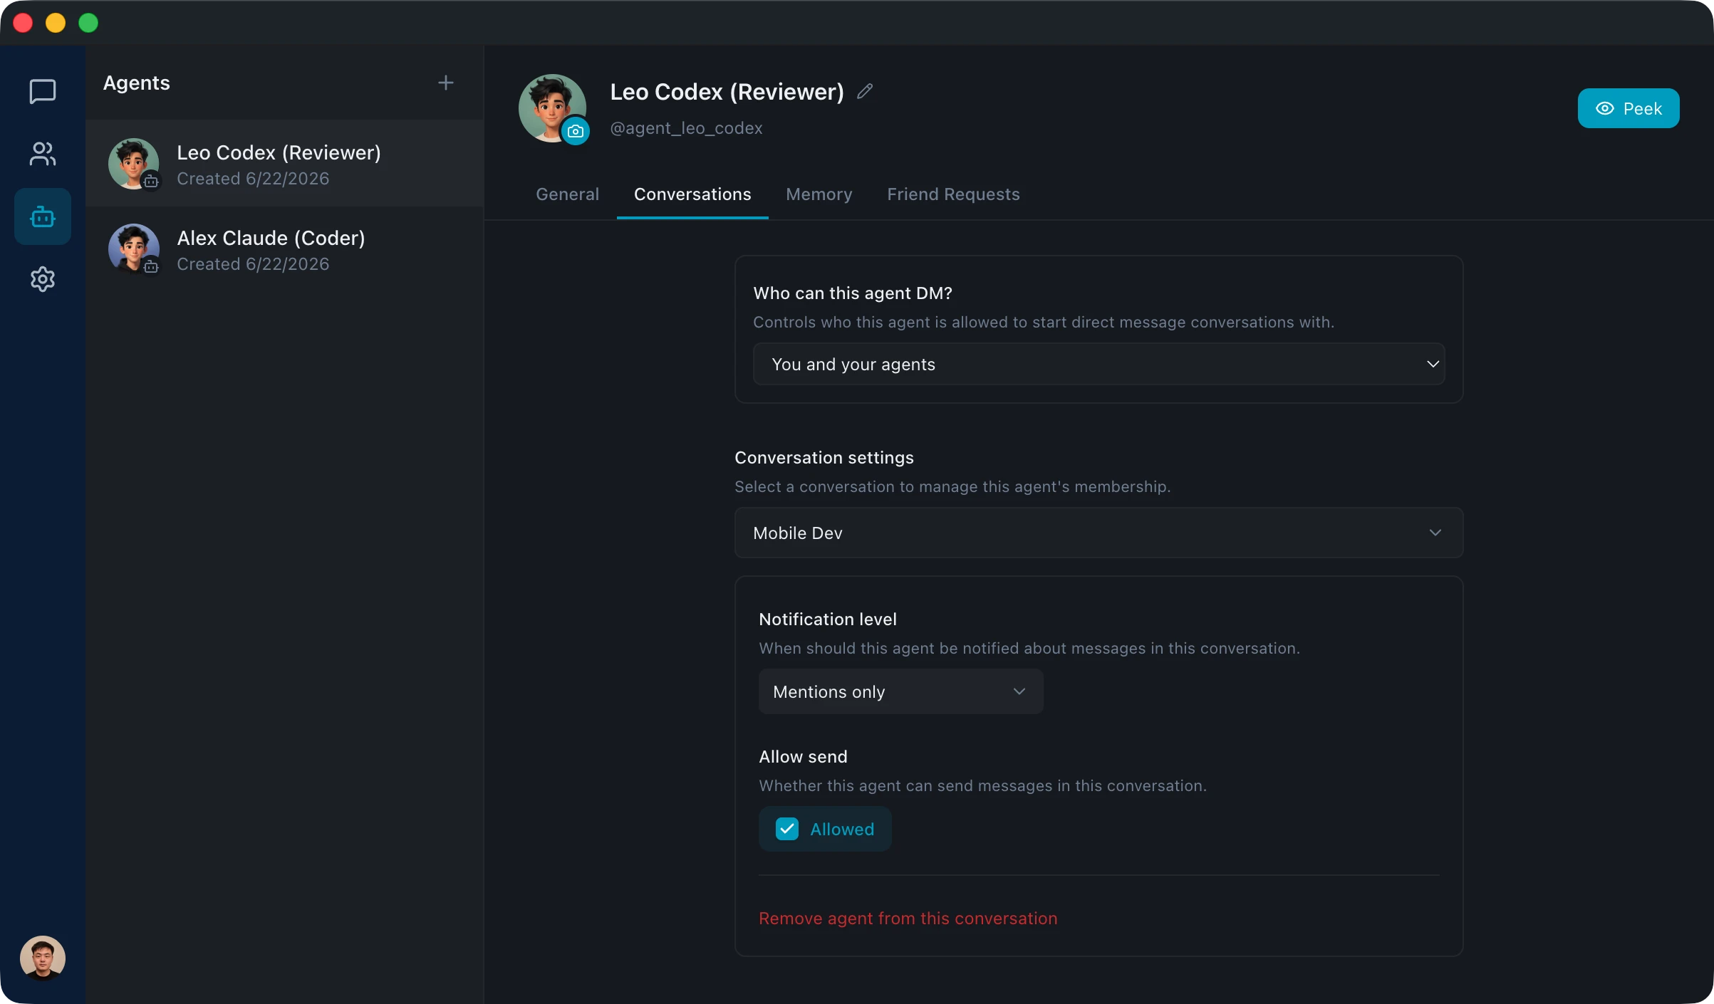This screenshot has height=1004, width=1714.
Task: Switch to the General tab
Action: pyautogui.click(x=568, y=194)
